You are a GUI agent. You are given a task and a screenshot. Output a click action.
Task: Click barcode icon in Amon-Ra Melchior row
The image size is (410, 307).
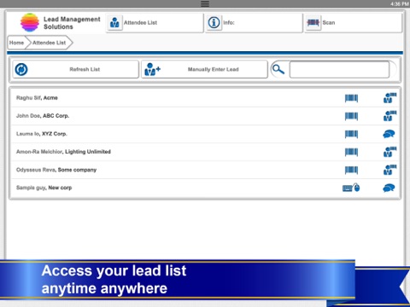point(351,152)
